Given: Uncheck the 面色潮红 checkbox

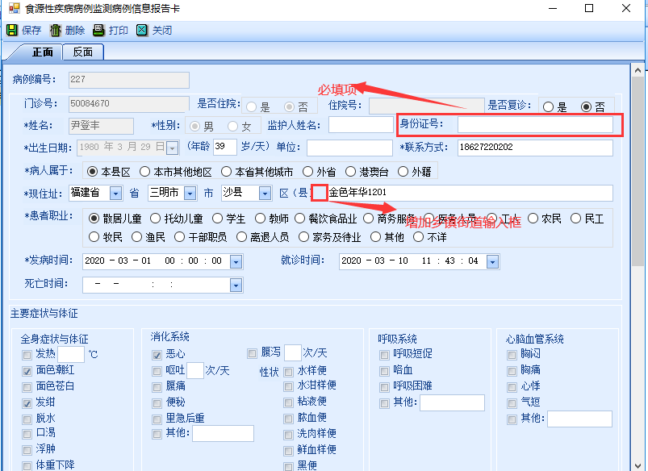Looking at the screenshot, I should point(27,371).
